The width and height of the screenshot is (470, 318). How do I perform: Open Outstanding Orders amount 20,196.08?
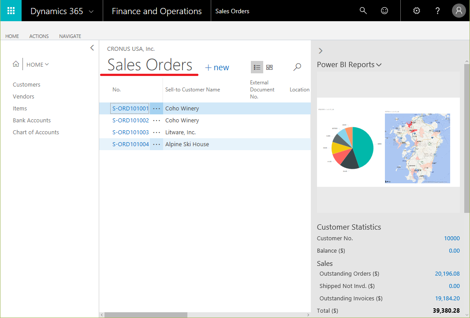tap(447, 273)
